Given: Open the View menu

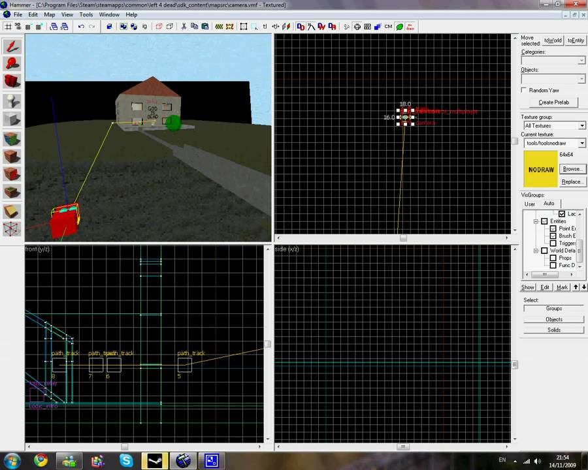Looking at the screenshot, I should [x=67, y=14].
